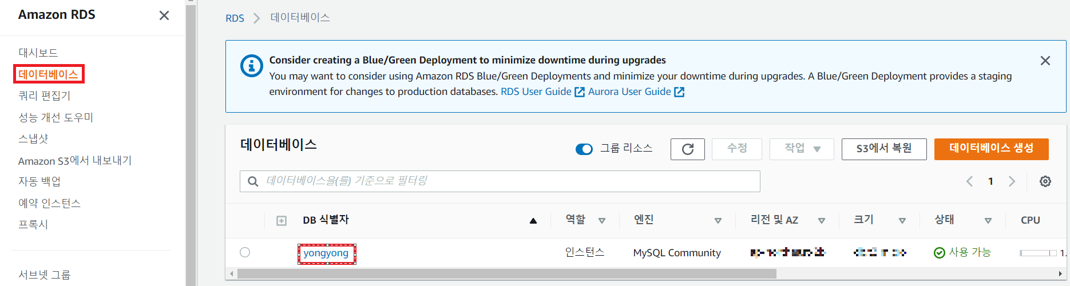Select page 1 in pagination
The height and width of the screenshot is (286, 1070).
[990, 181]
